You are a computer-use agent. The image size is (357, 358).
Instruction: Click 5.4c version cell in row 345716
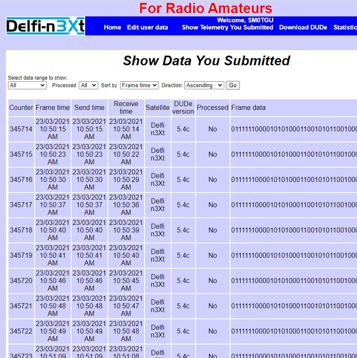coord(183,180)
